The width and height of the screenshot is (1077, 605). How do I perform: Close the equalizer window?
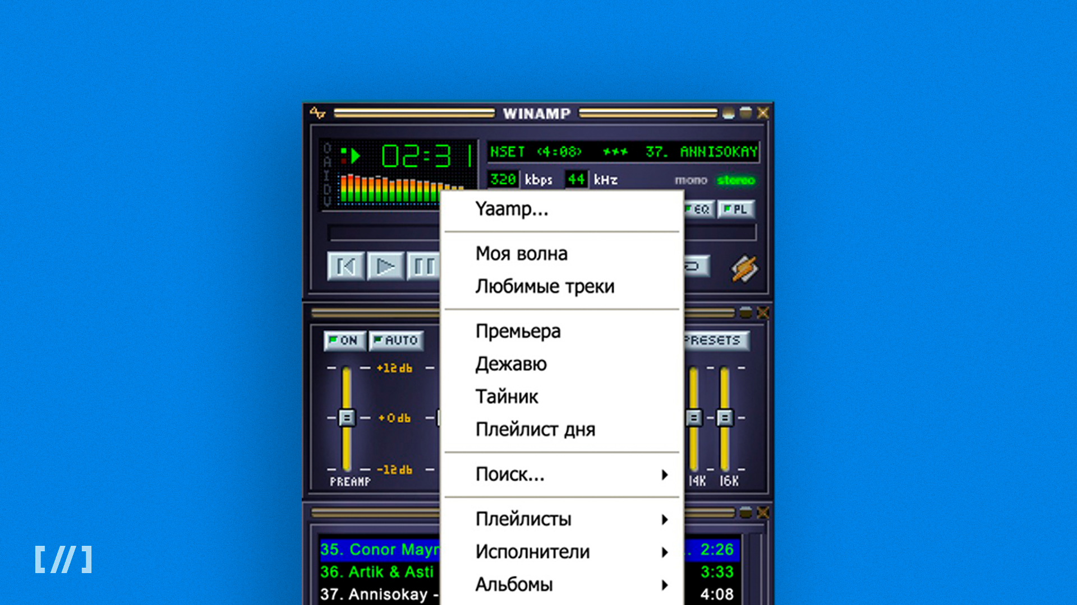[763, 313]
